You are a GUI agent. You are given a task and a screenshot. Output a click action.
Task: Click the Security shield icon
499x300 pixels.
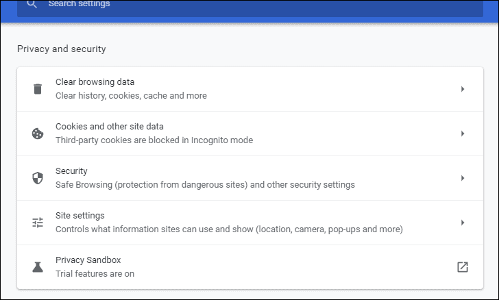click(x=38, y=178)
